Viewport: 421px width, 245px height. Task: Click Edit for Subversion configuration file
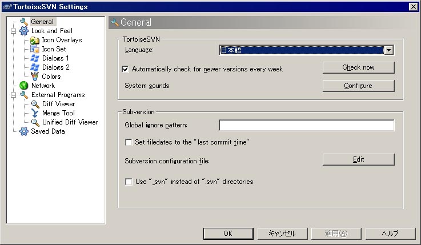coord(358,159)
